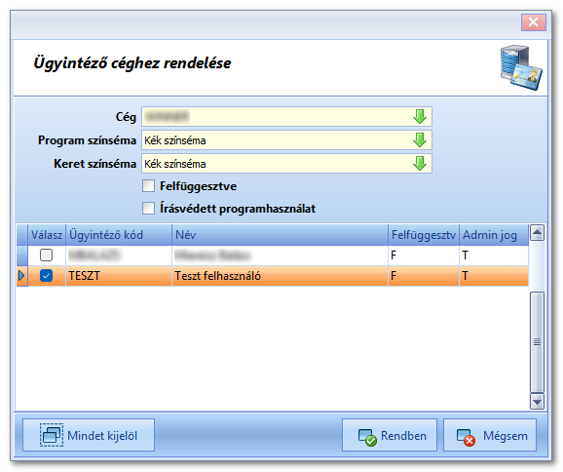
Task: Click the Mindet kijelöl stacked windows icon
Action: click(52, 435)
